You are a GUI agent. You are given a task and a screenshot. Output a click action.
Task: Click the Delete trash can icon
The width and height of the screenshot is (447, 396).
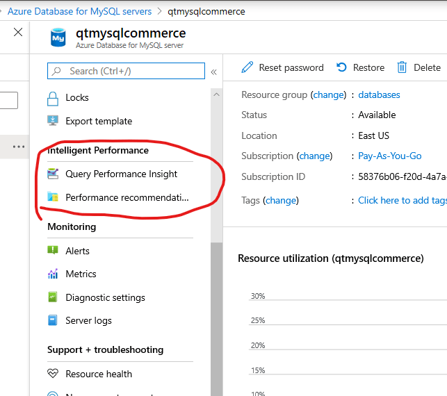pos(402,67)
